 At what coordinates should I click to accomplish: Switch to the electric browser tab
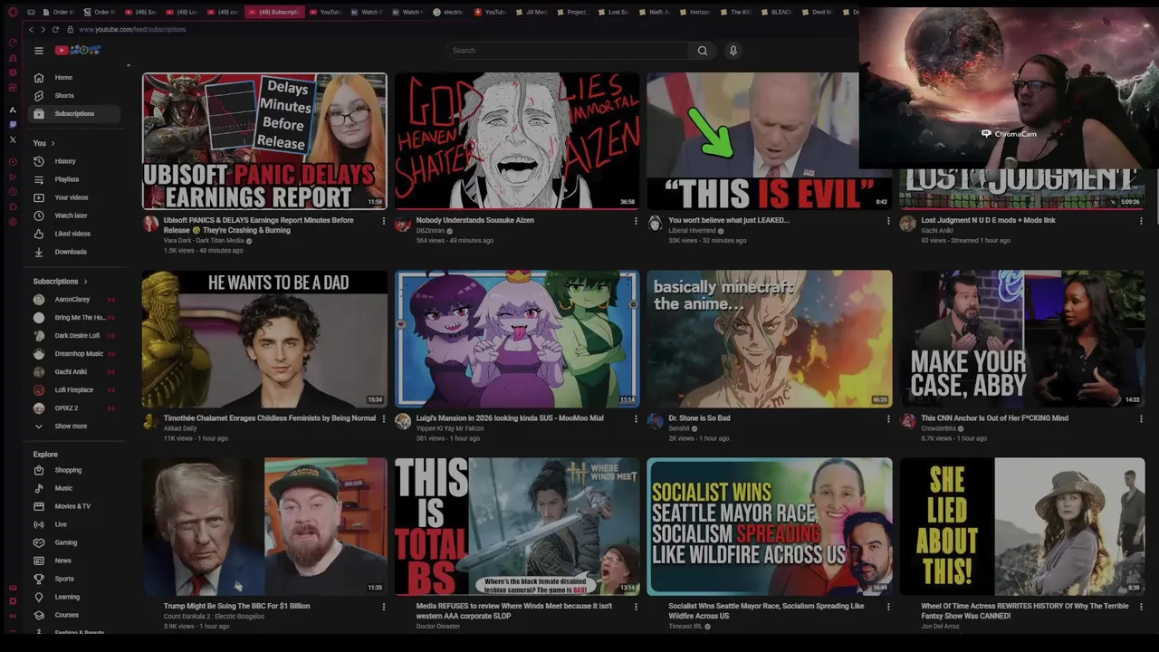pyautogui.click(x=447, y=12)
